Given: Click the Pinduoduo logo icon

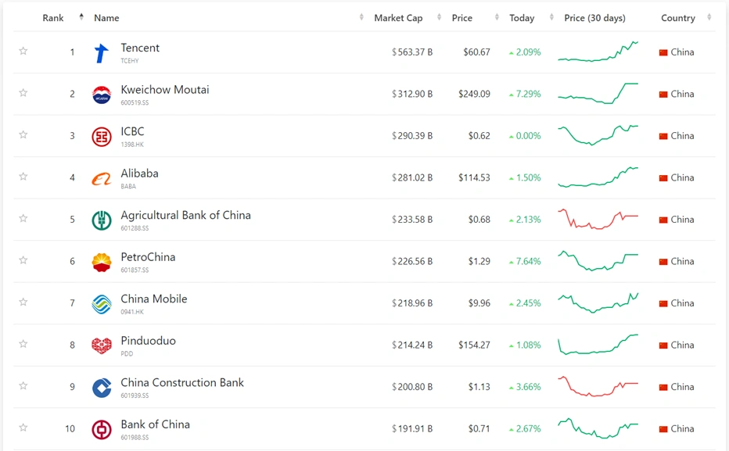Looking at the screenshot, I should pos(102,345).
